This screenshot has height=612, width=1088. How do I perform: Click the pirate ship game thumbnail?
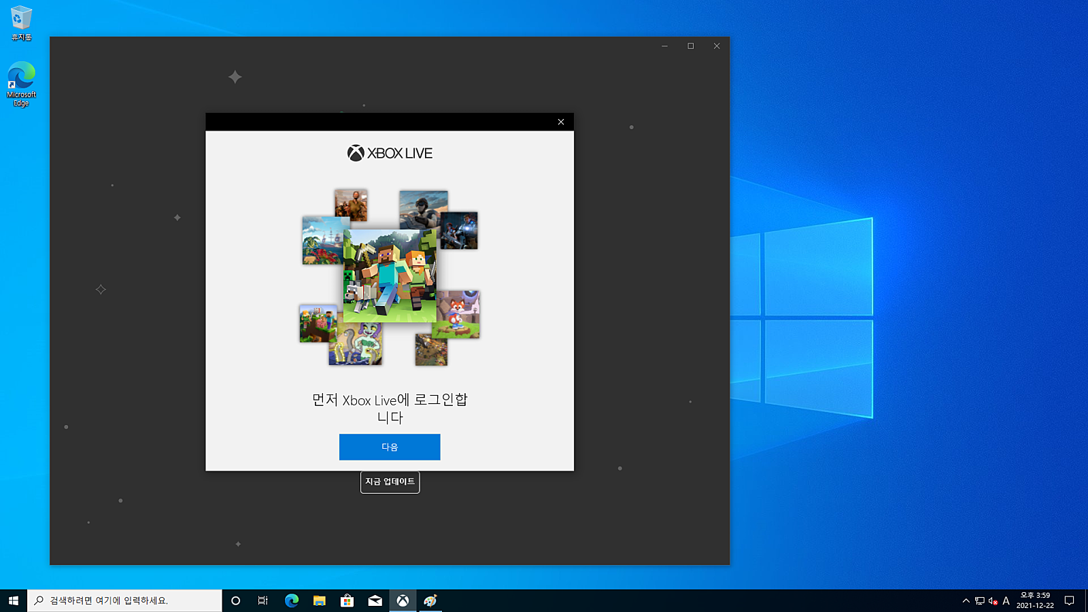tap(324, 240)
